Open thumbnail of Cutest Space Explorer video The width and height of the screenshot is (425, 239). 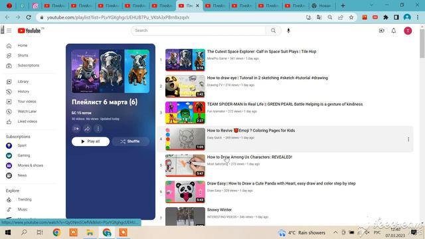pos(185,60)
